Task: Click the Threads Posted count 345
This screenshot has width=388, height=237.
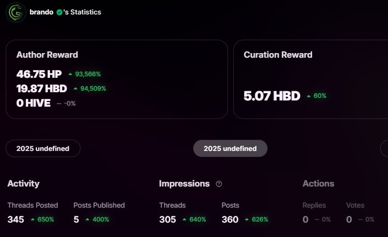Action: pos(16,219)
